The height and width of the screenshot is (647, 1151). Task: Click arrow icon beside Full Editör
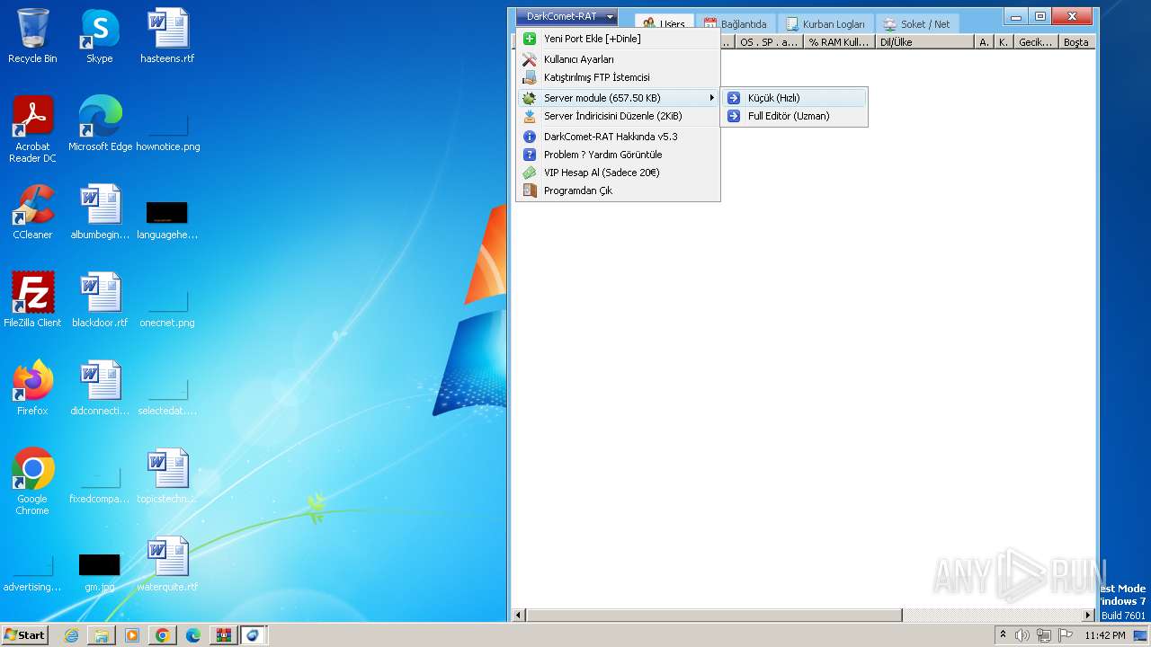734,116
